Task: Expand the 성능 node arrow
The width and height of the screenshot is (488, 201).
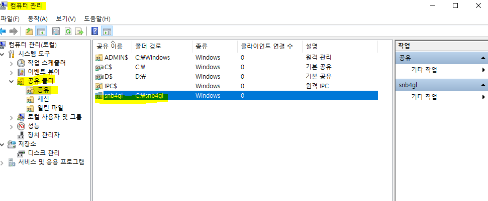Action: pos(12,126)
